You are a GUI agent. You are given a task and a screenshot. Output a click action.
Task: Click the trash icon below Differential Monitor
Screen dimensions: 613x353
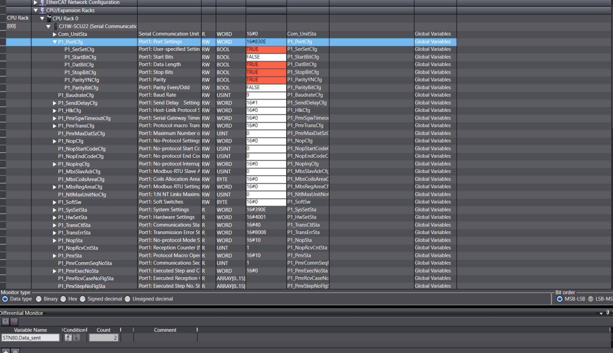(x=15, y=351)
